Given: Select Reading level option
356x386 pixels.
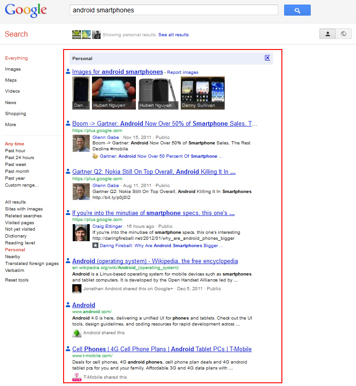Looking at the screenshot, I should click(20, 243).
